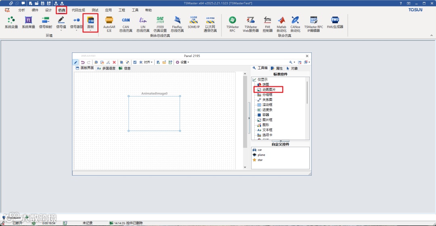Click AnimatedImage0 control on canvas
This screenshot has height=226, width=436.
coord(154,113)
